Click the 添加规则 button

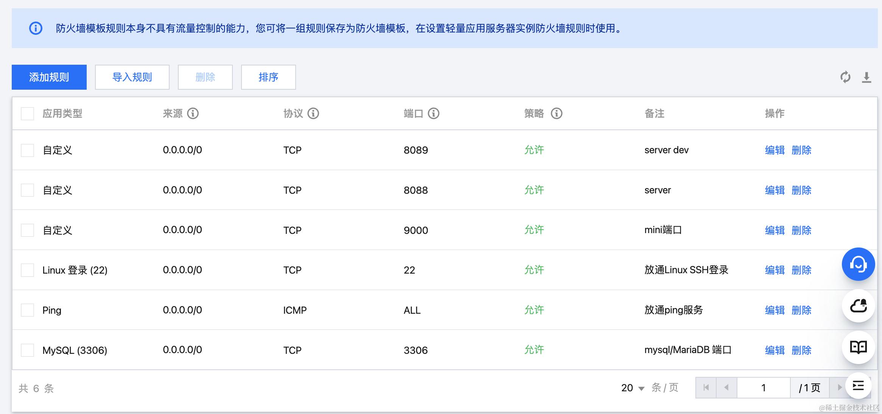coord(49,77)
